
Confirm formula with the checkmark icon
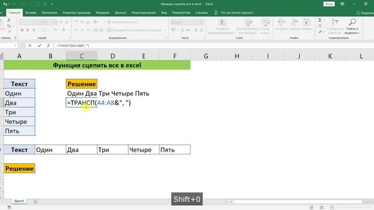coord(39,45)
